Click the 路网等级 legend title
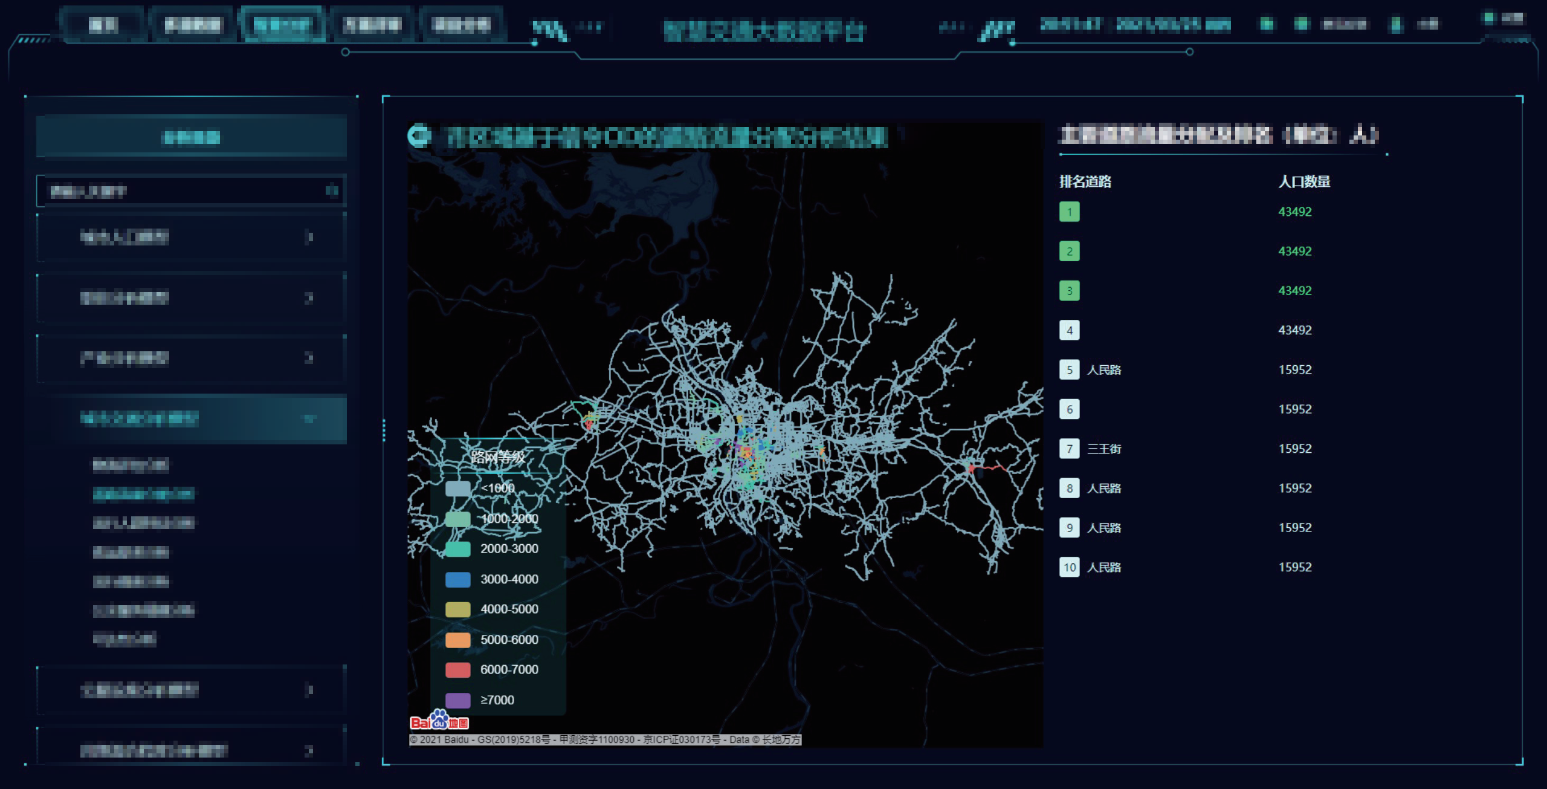Image resolution: width=1547 pixels, height=789 pixels. [497, 456]
